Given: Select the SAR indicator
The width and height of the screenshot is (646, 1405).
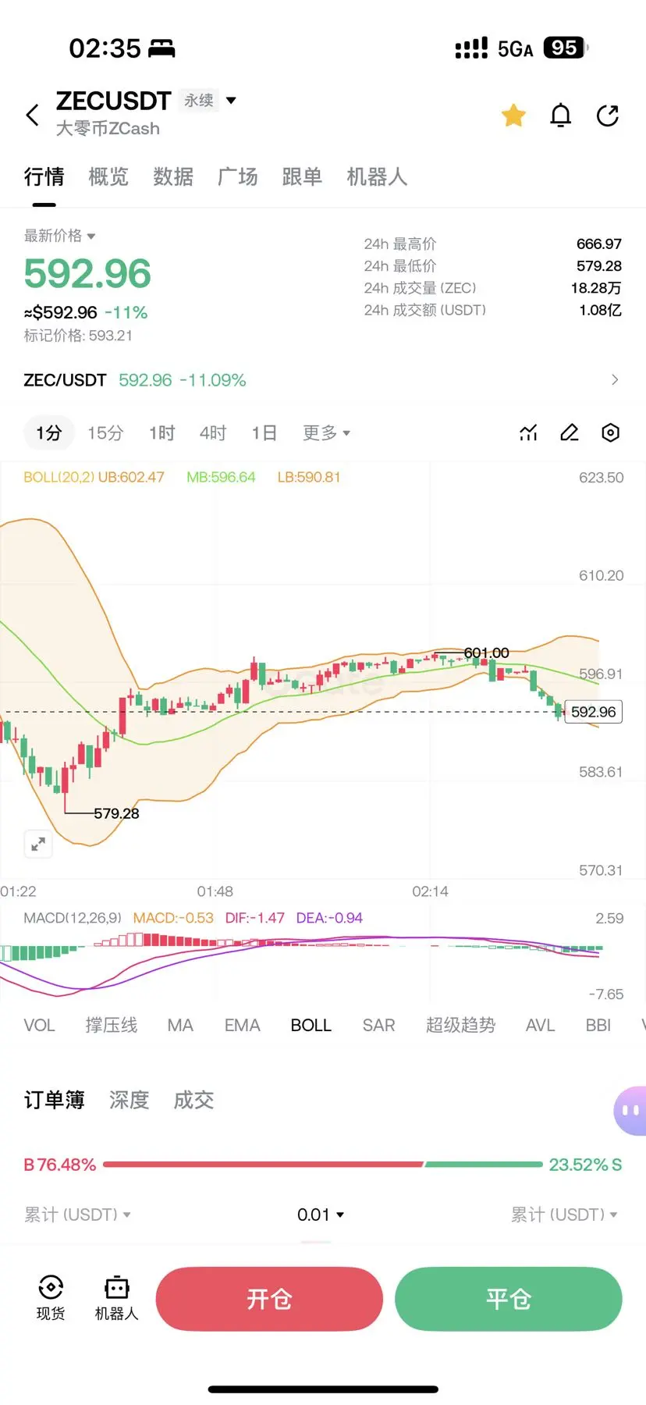Looking at the screenshot, I should [378, 1025].
